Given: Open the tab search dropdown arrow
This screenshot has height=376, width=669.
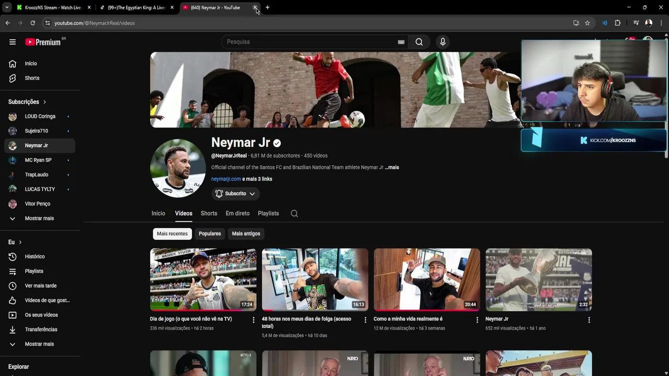Looking at the screenshot, I should (x=6, y=7).
